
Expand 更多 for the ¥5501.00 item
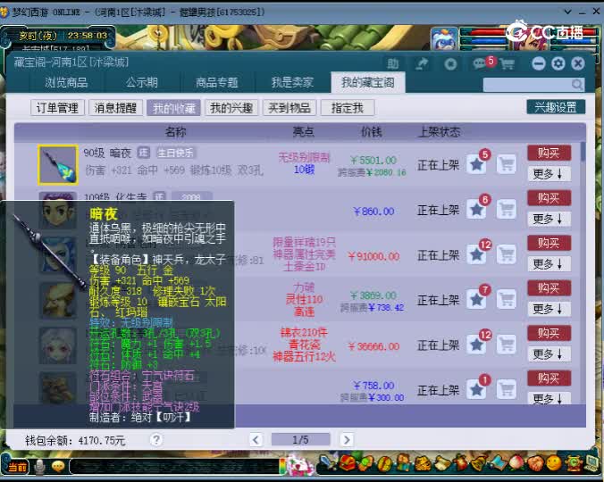coord(549,174)
